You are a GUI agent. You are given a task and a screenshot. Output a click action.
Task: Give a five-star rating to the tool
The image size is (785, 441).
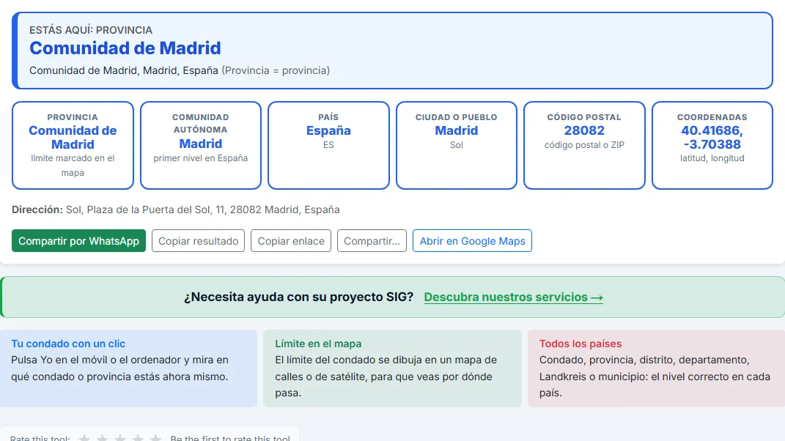pyautogui.click(x=155, y=437)
